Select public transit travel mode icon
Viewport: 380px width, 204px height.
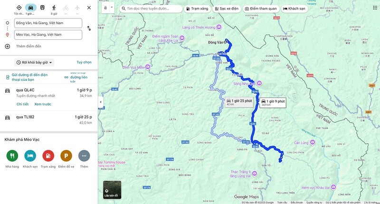42,8
